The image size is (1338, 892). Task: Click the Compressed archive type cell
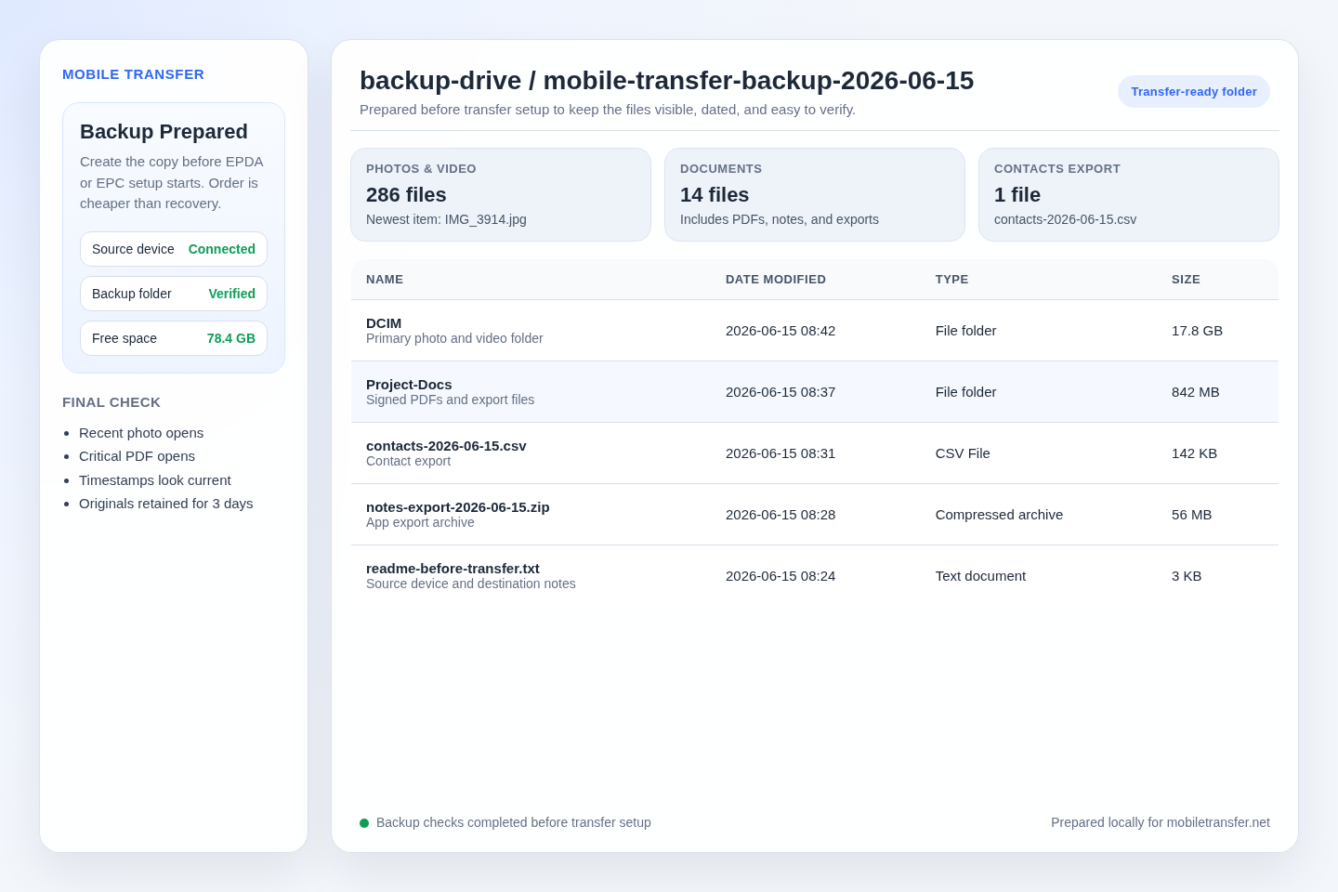[999, 515]
